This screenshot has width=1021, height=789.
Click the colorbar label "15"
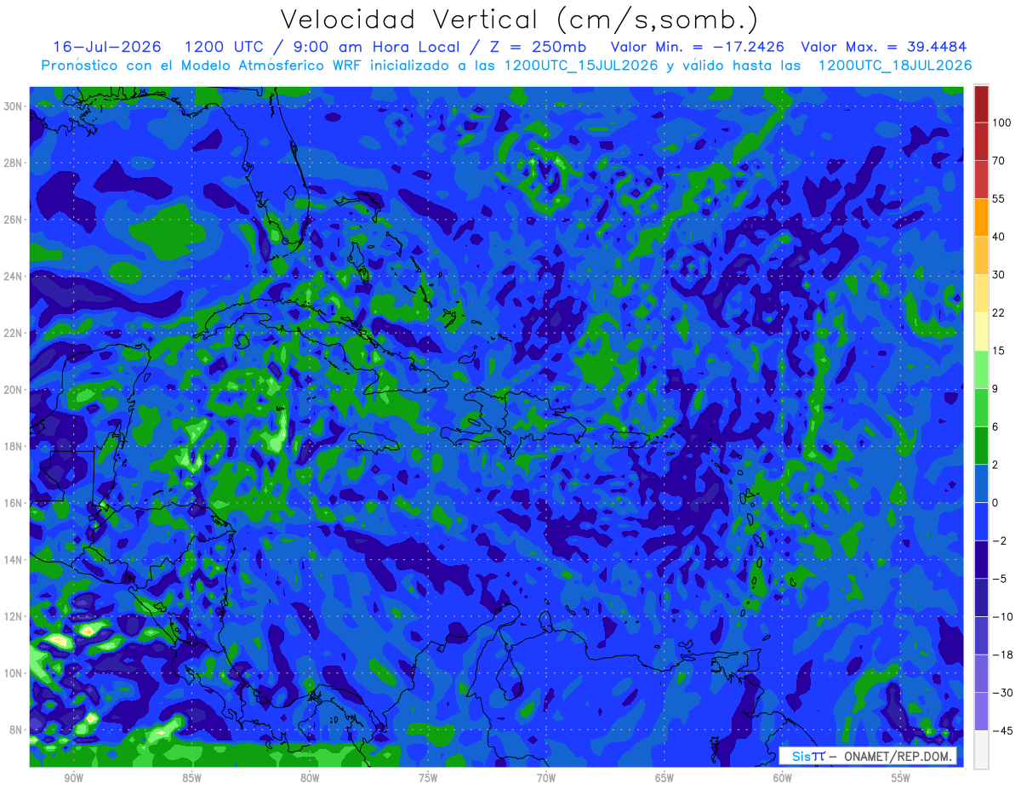coord(999,351)
